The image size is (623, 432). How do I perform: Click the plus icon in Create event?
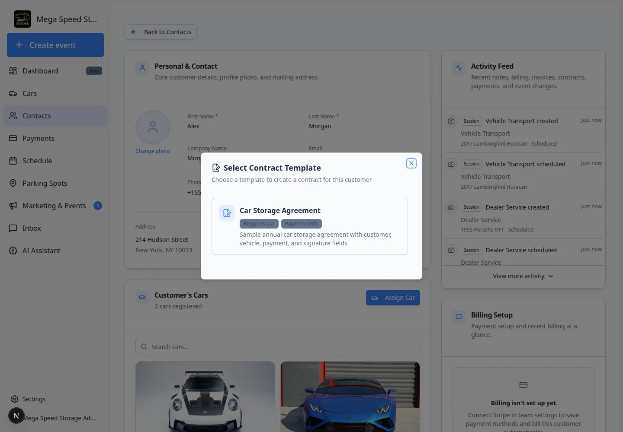tap(19, 45)
